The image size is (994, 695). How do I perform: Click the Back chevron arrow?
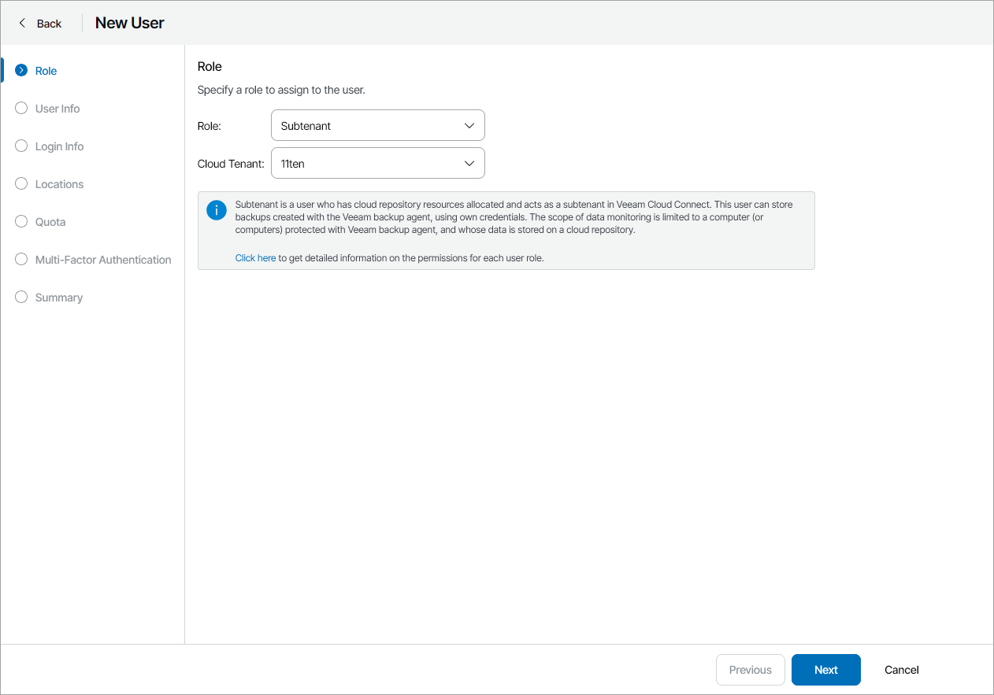point(22,23)
